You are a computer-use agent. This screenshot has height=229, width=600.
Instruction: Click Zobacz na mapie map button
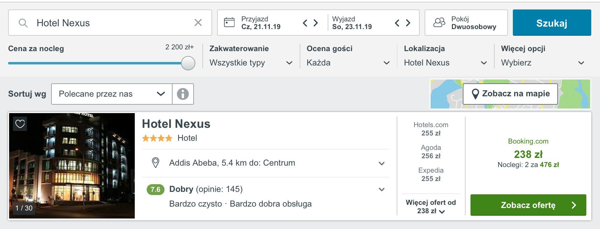point(510,94)
